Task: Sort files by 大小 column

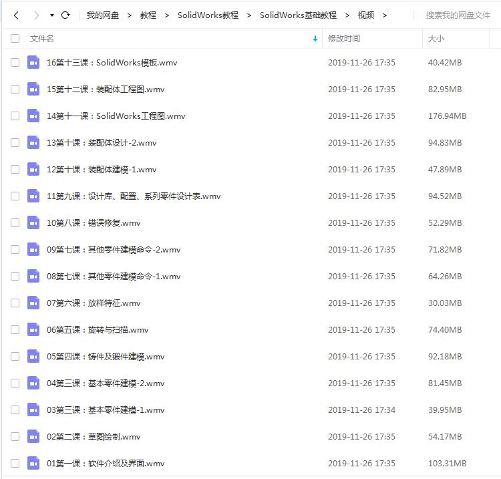Action: 436,38
